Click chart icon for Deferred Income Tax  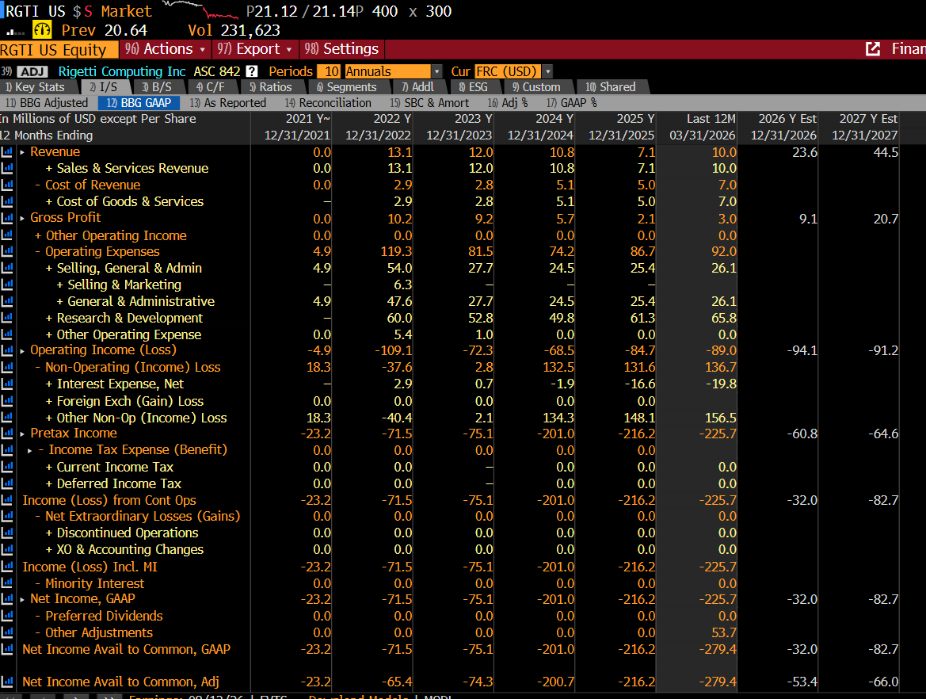click(x=7, y=483)
